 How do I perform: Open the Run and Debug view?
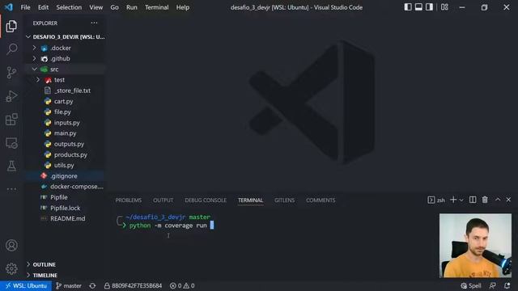click(11, 96)
